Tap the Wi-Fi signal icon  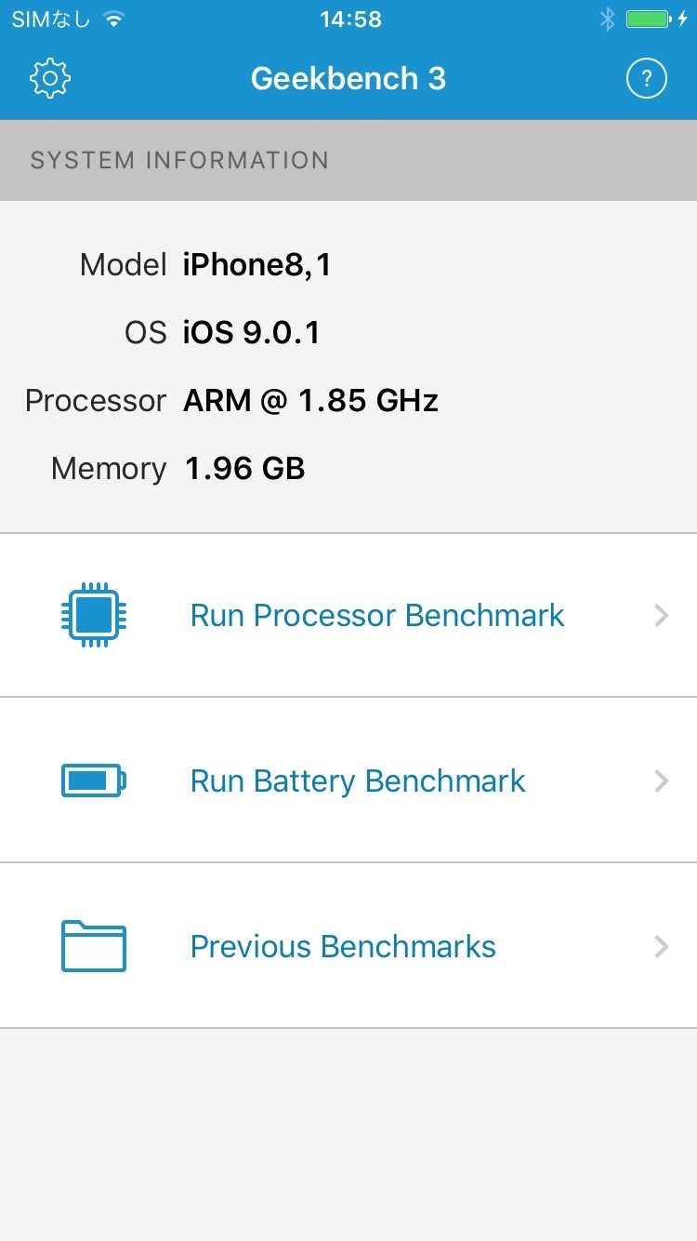113,20
